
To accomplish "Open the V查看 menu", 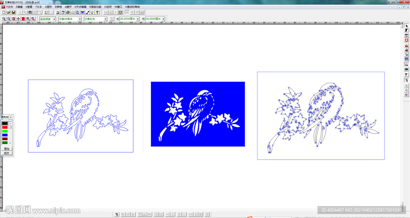I will pyautogui.click(x=29, y=7).
